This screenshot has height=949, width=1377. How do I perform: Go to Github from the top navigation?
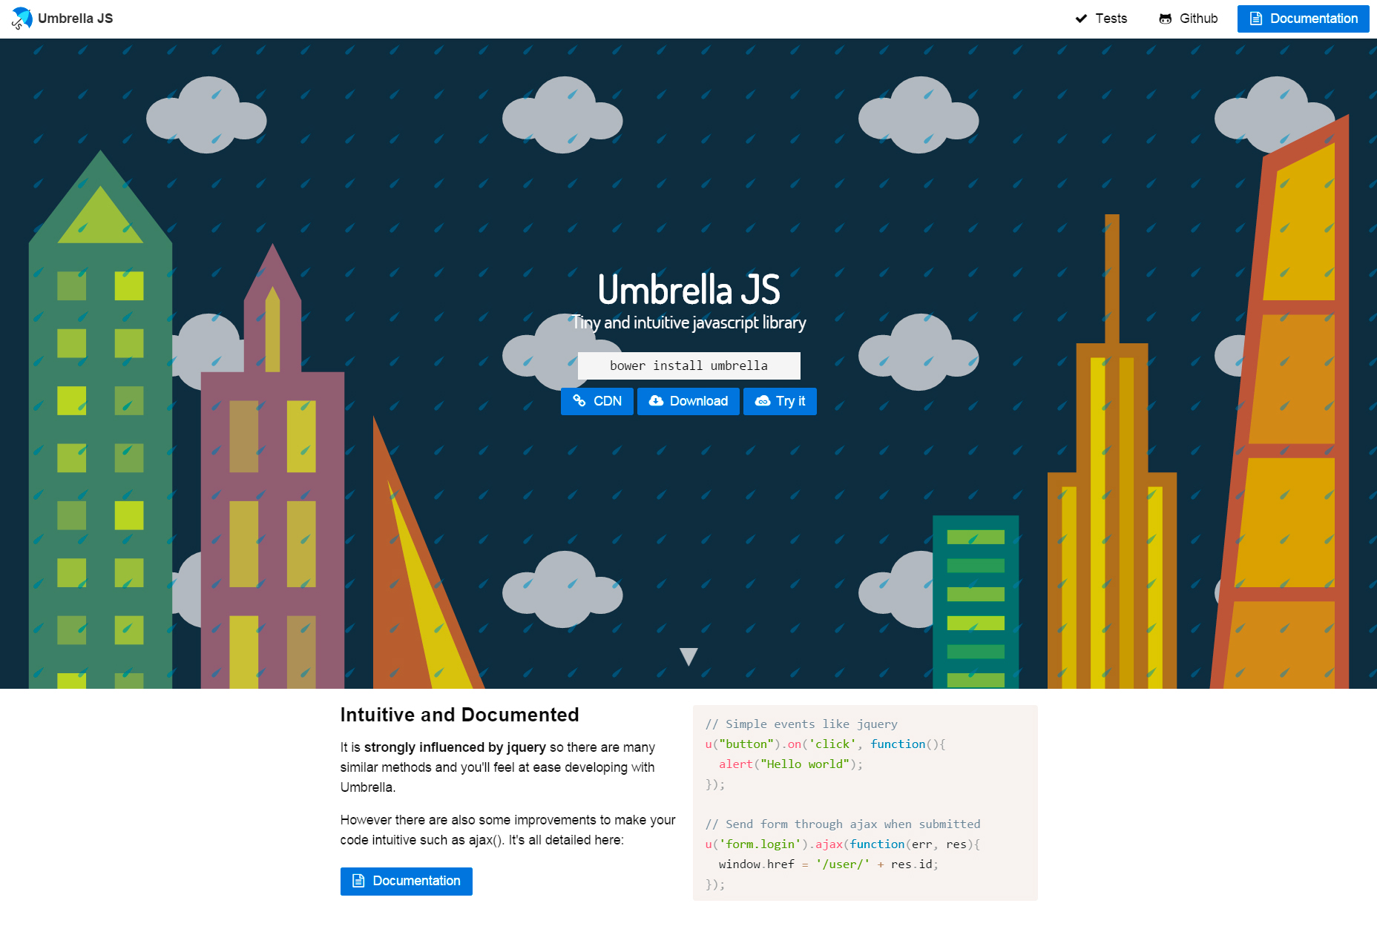click(x=1189, y=19)
